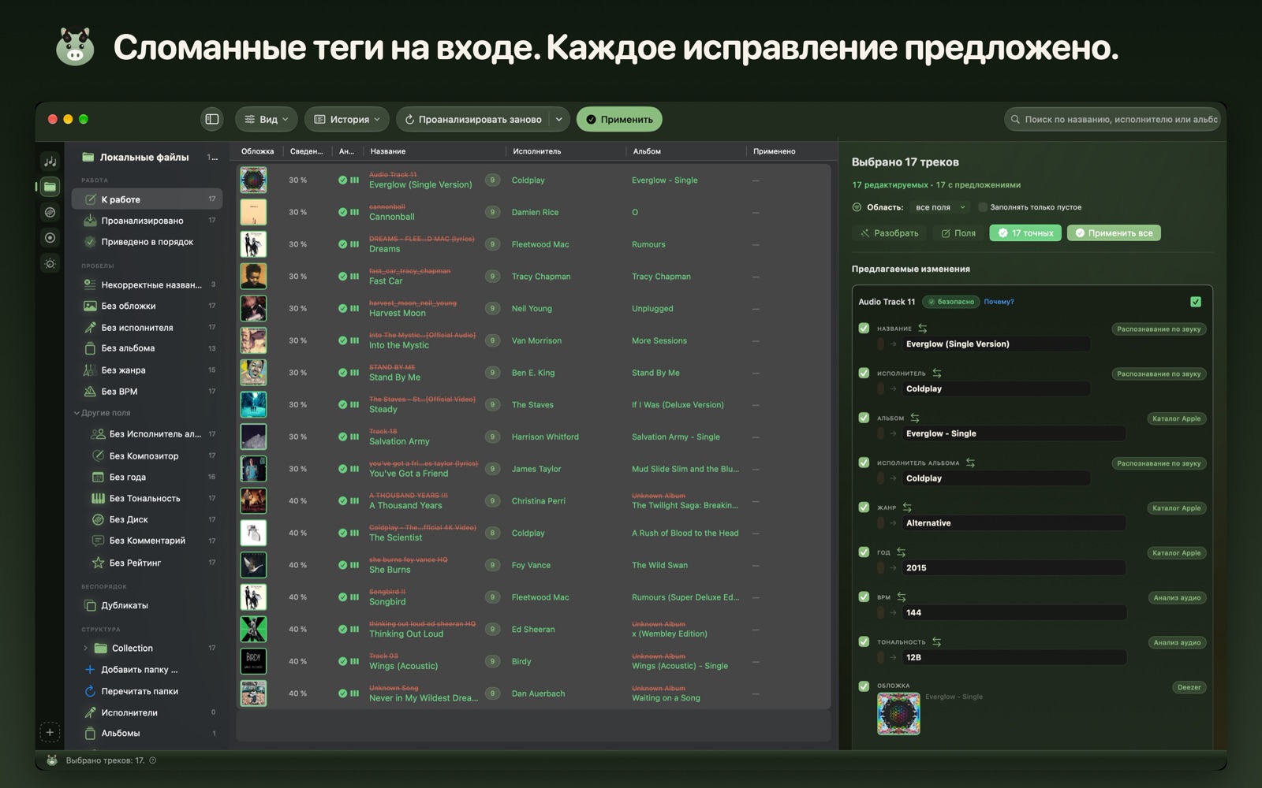Click the green Применить toolbar button
The height and width of the screenshot is (788, 1262).
(619, 119)
